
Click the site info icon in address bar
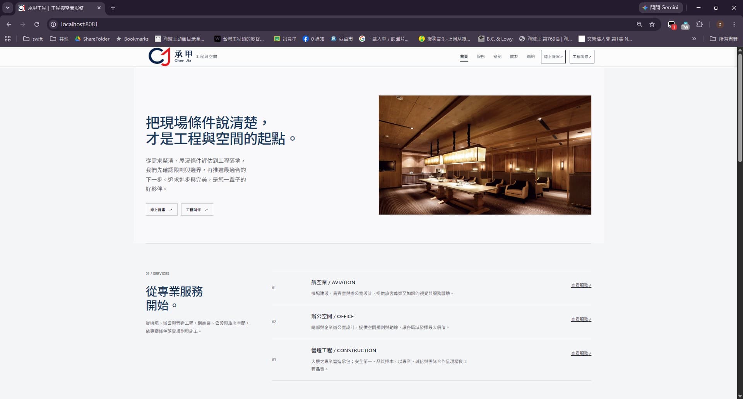[53, 24]
